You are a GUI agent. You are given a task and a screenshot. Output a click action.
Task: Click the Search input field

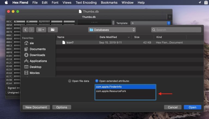pos(176,30)
